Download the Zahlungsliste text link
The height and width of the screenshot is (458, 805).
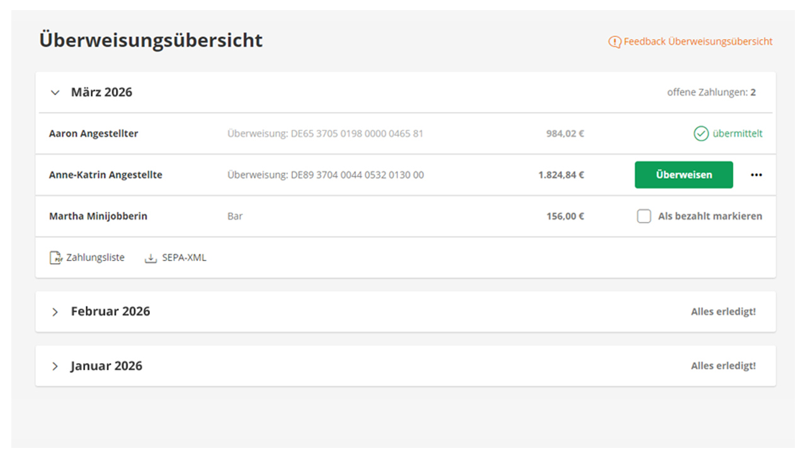(x=95, y=257)
